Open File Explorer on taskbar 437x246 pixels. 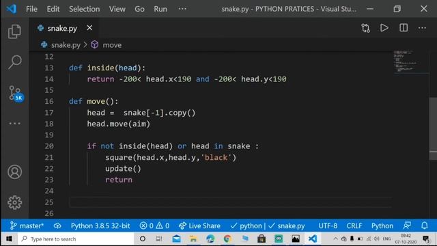193,239
